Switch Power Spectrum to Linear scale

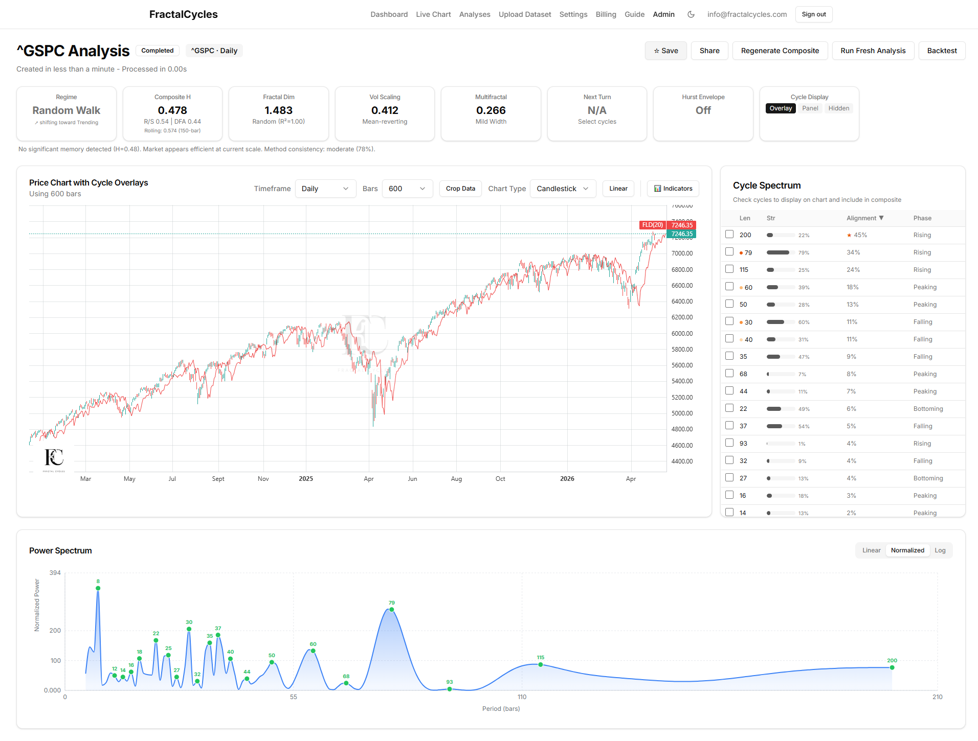click(871, 550)
